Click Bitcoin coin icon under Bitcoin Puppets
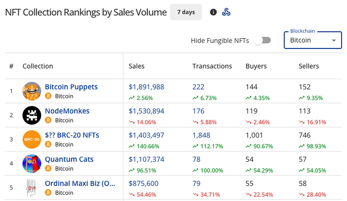The image size is (347, 201). coord(48,96)
